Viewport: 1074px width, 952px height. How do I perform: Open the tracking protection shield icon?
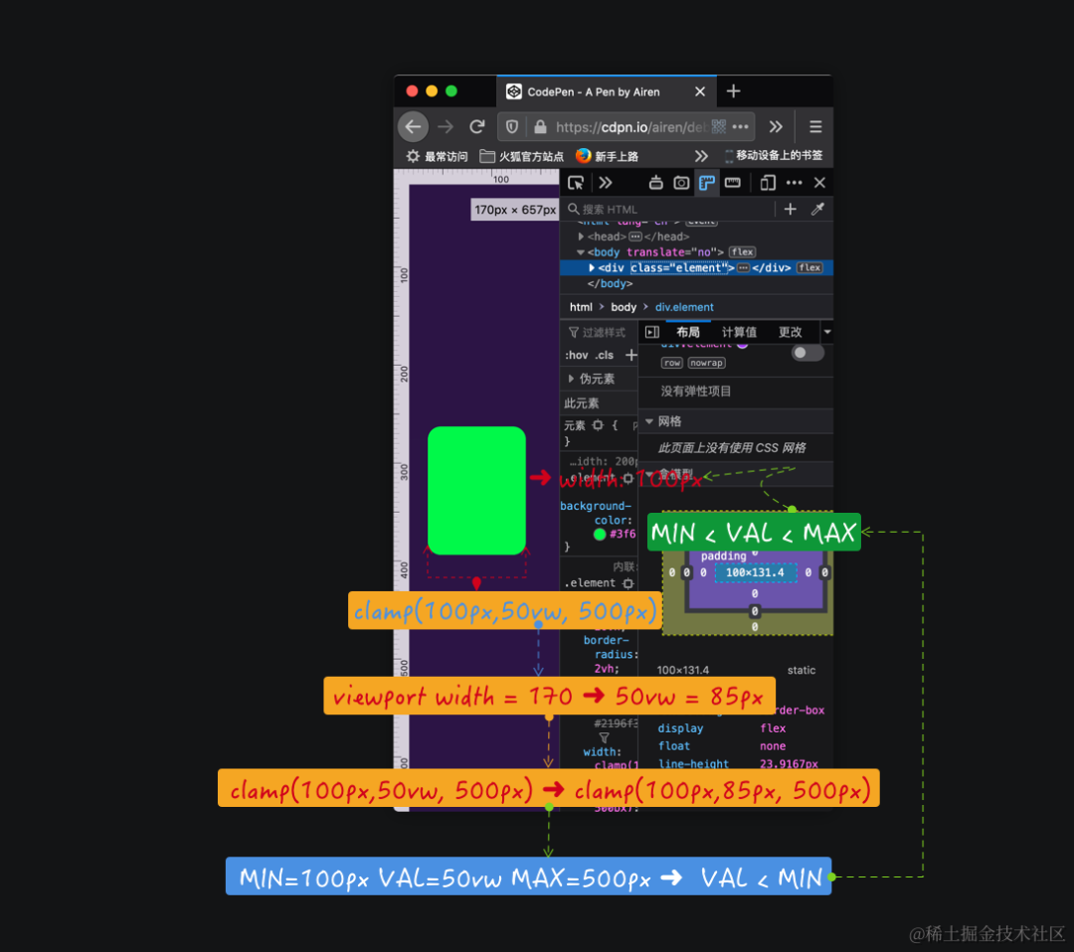coord(512,126)
